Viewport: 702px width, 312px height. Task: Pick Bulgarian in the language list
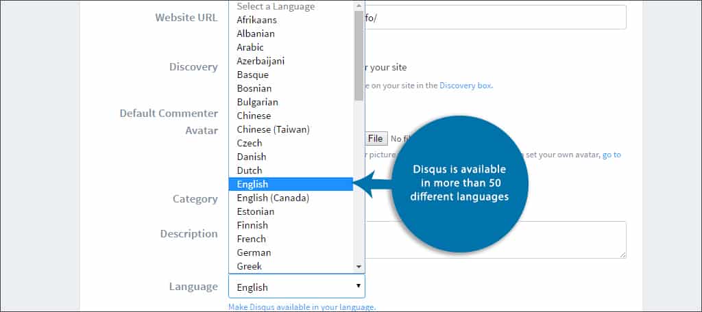(x=291, y=102)
